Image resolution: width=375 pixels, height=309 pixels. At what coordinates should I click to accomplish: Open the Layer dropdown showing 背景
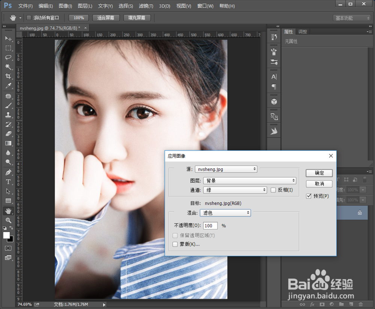(250, 181)
